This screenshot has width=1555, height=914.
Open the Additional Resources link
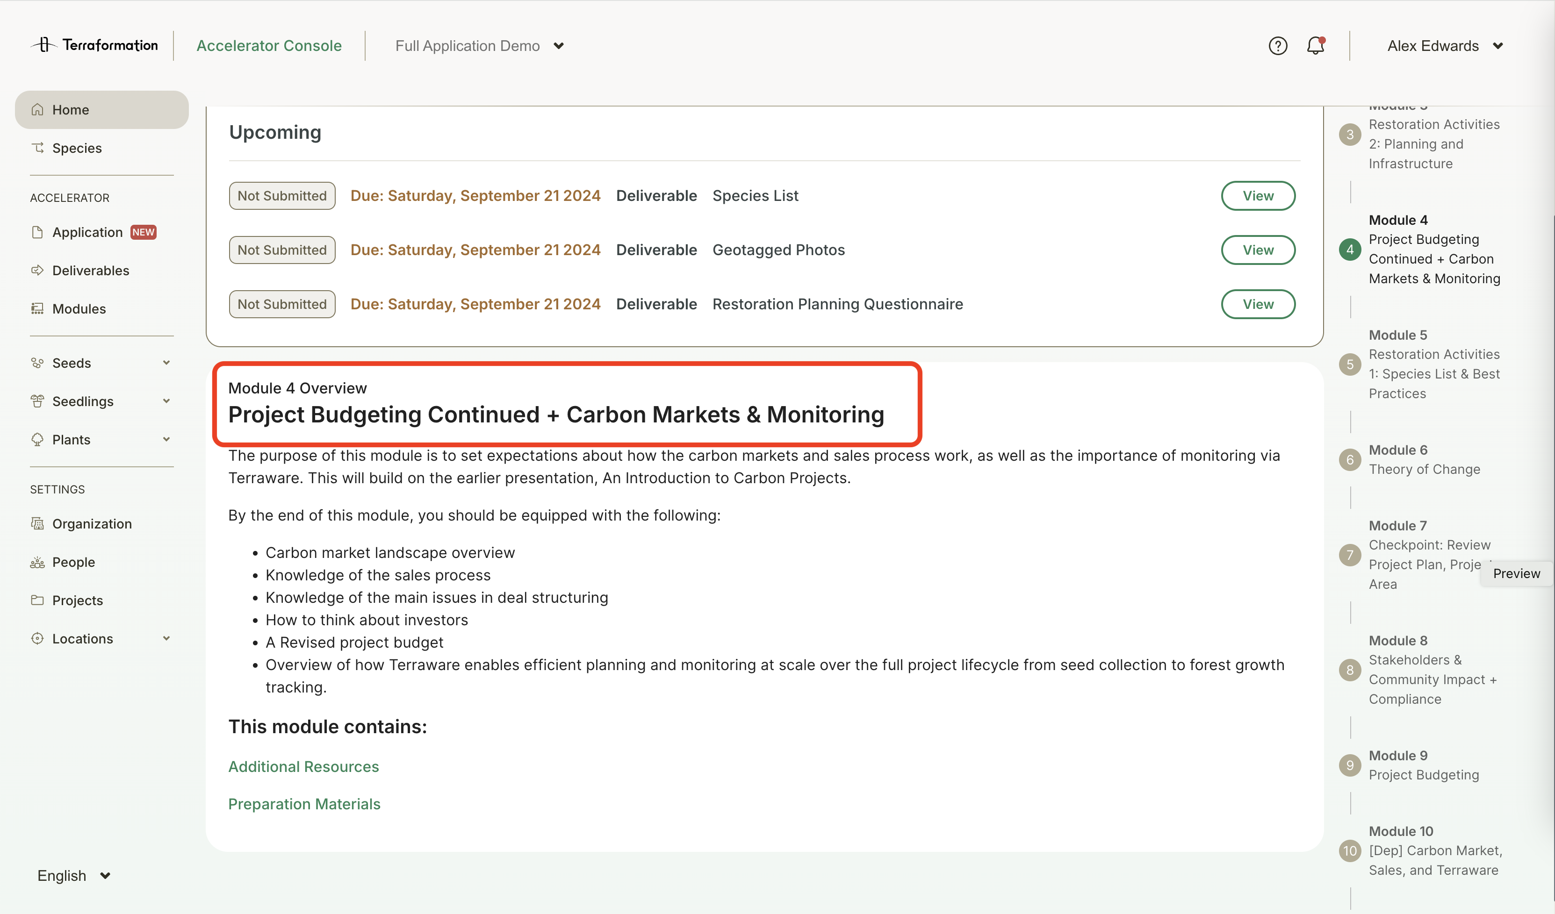click(x=303, y=766)
